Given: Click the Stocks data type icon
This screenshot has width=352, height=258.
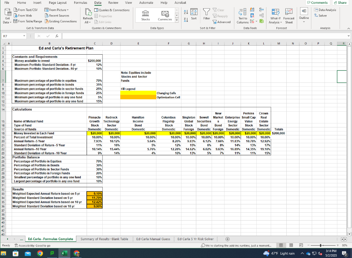Looking at the screenshot, I should tap(145, 15).
